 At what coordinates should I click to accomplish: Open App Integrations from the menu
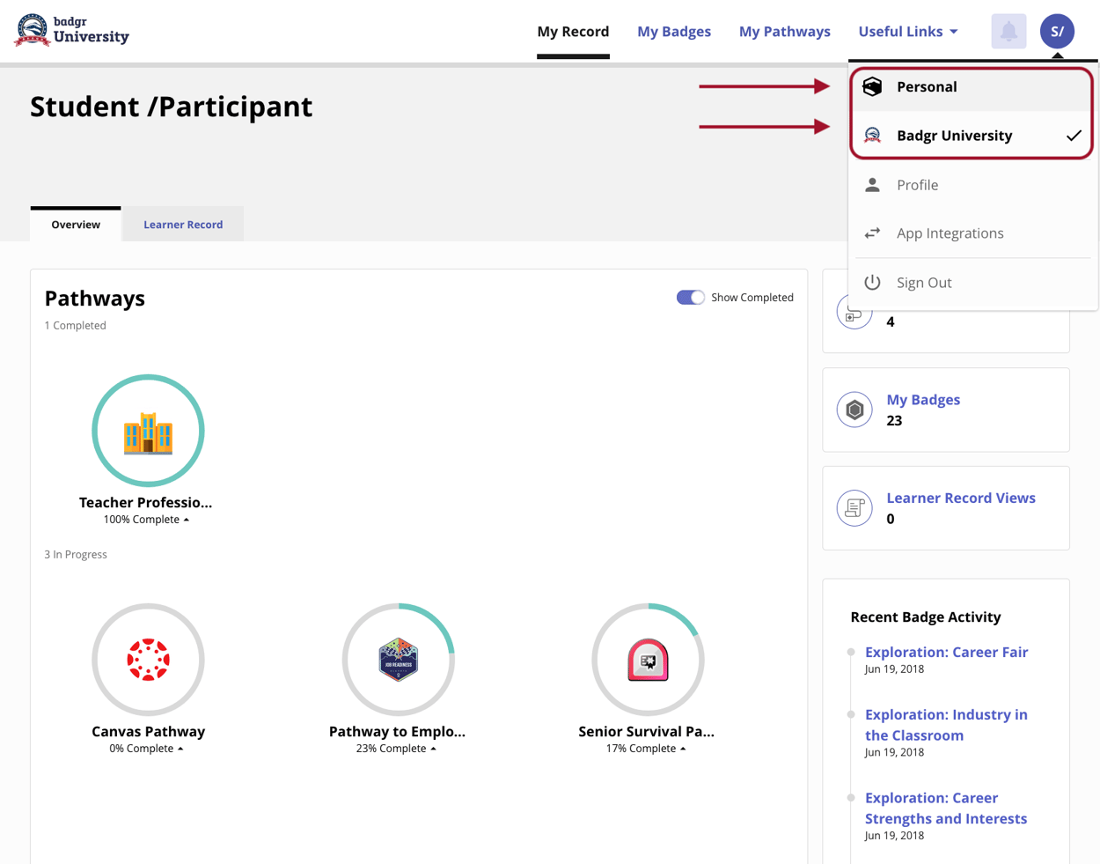pos(950,233)
